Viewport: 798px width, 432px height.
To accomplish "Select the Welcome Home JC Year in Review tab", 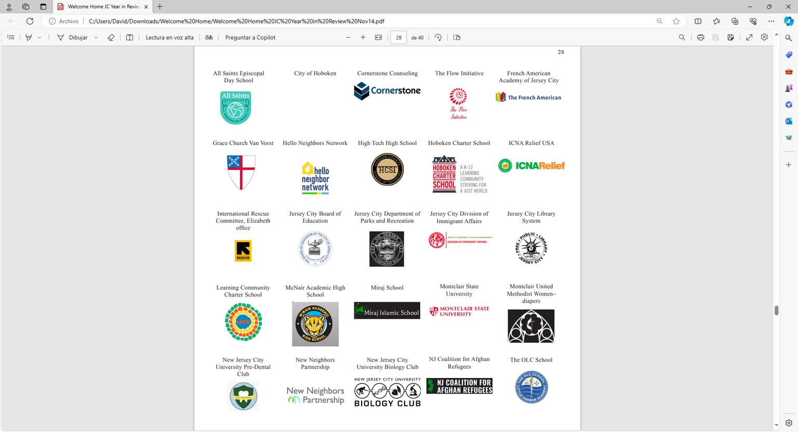I will pos(103,7).
